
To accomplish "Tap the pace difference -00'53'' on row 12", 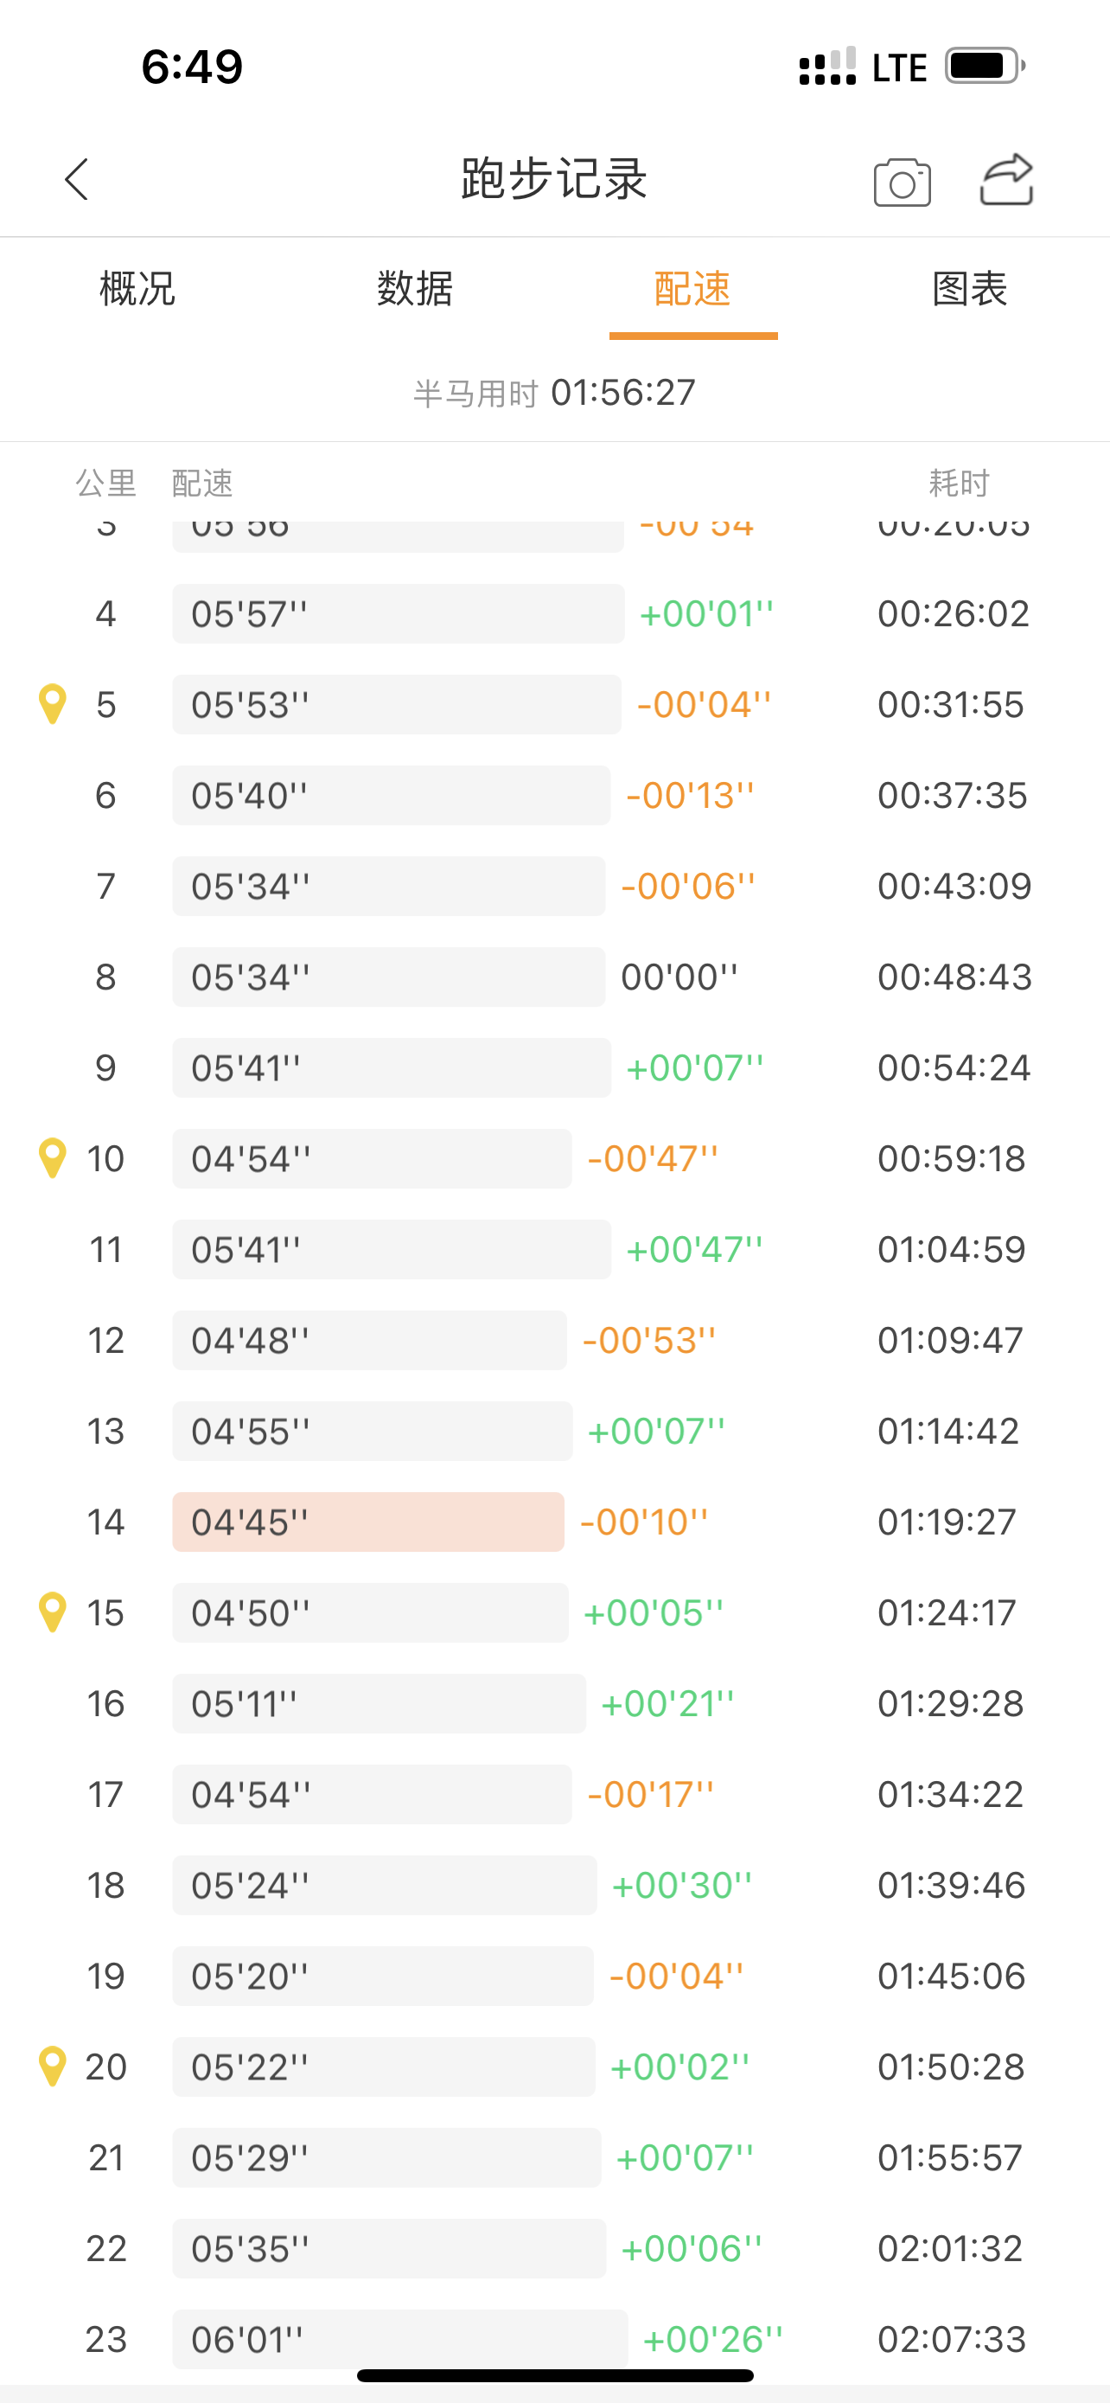I will (648, 1341).
